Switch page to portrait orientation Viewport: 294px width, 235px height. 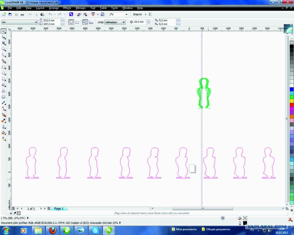(71, 22)
